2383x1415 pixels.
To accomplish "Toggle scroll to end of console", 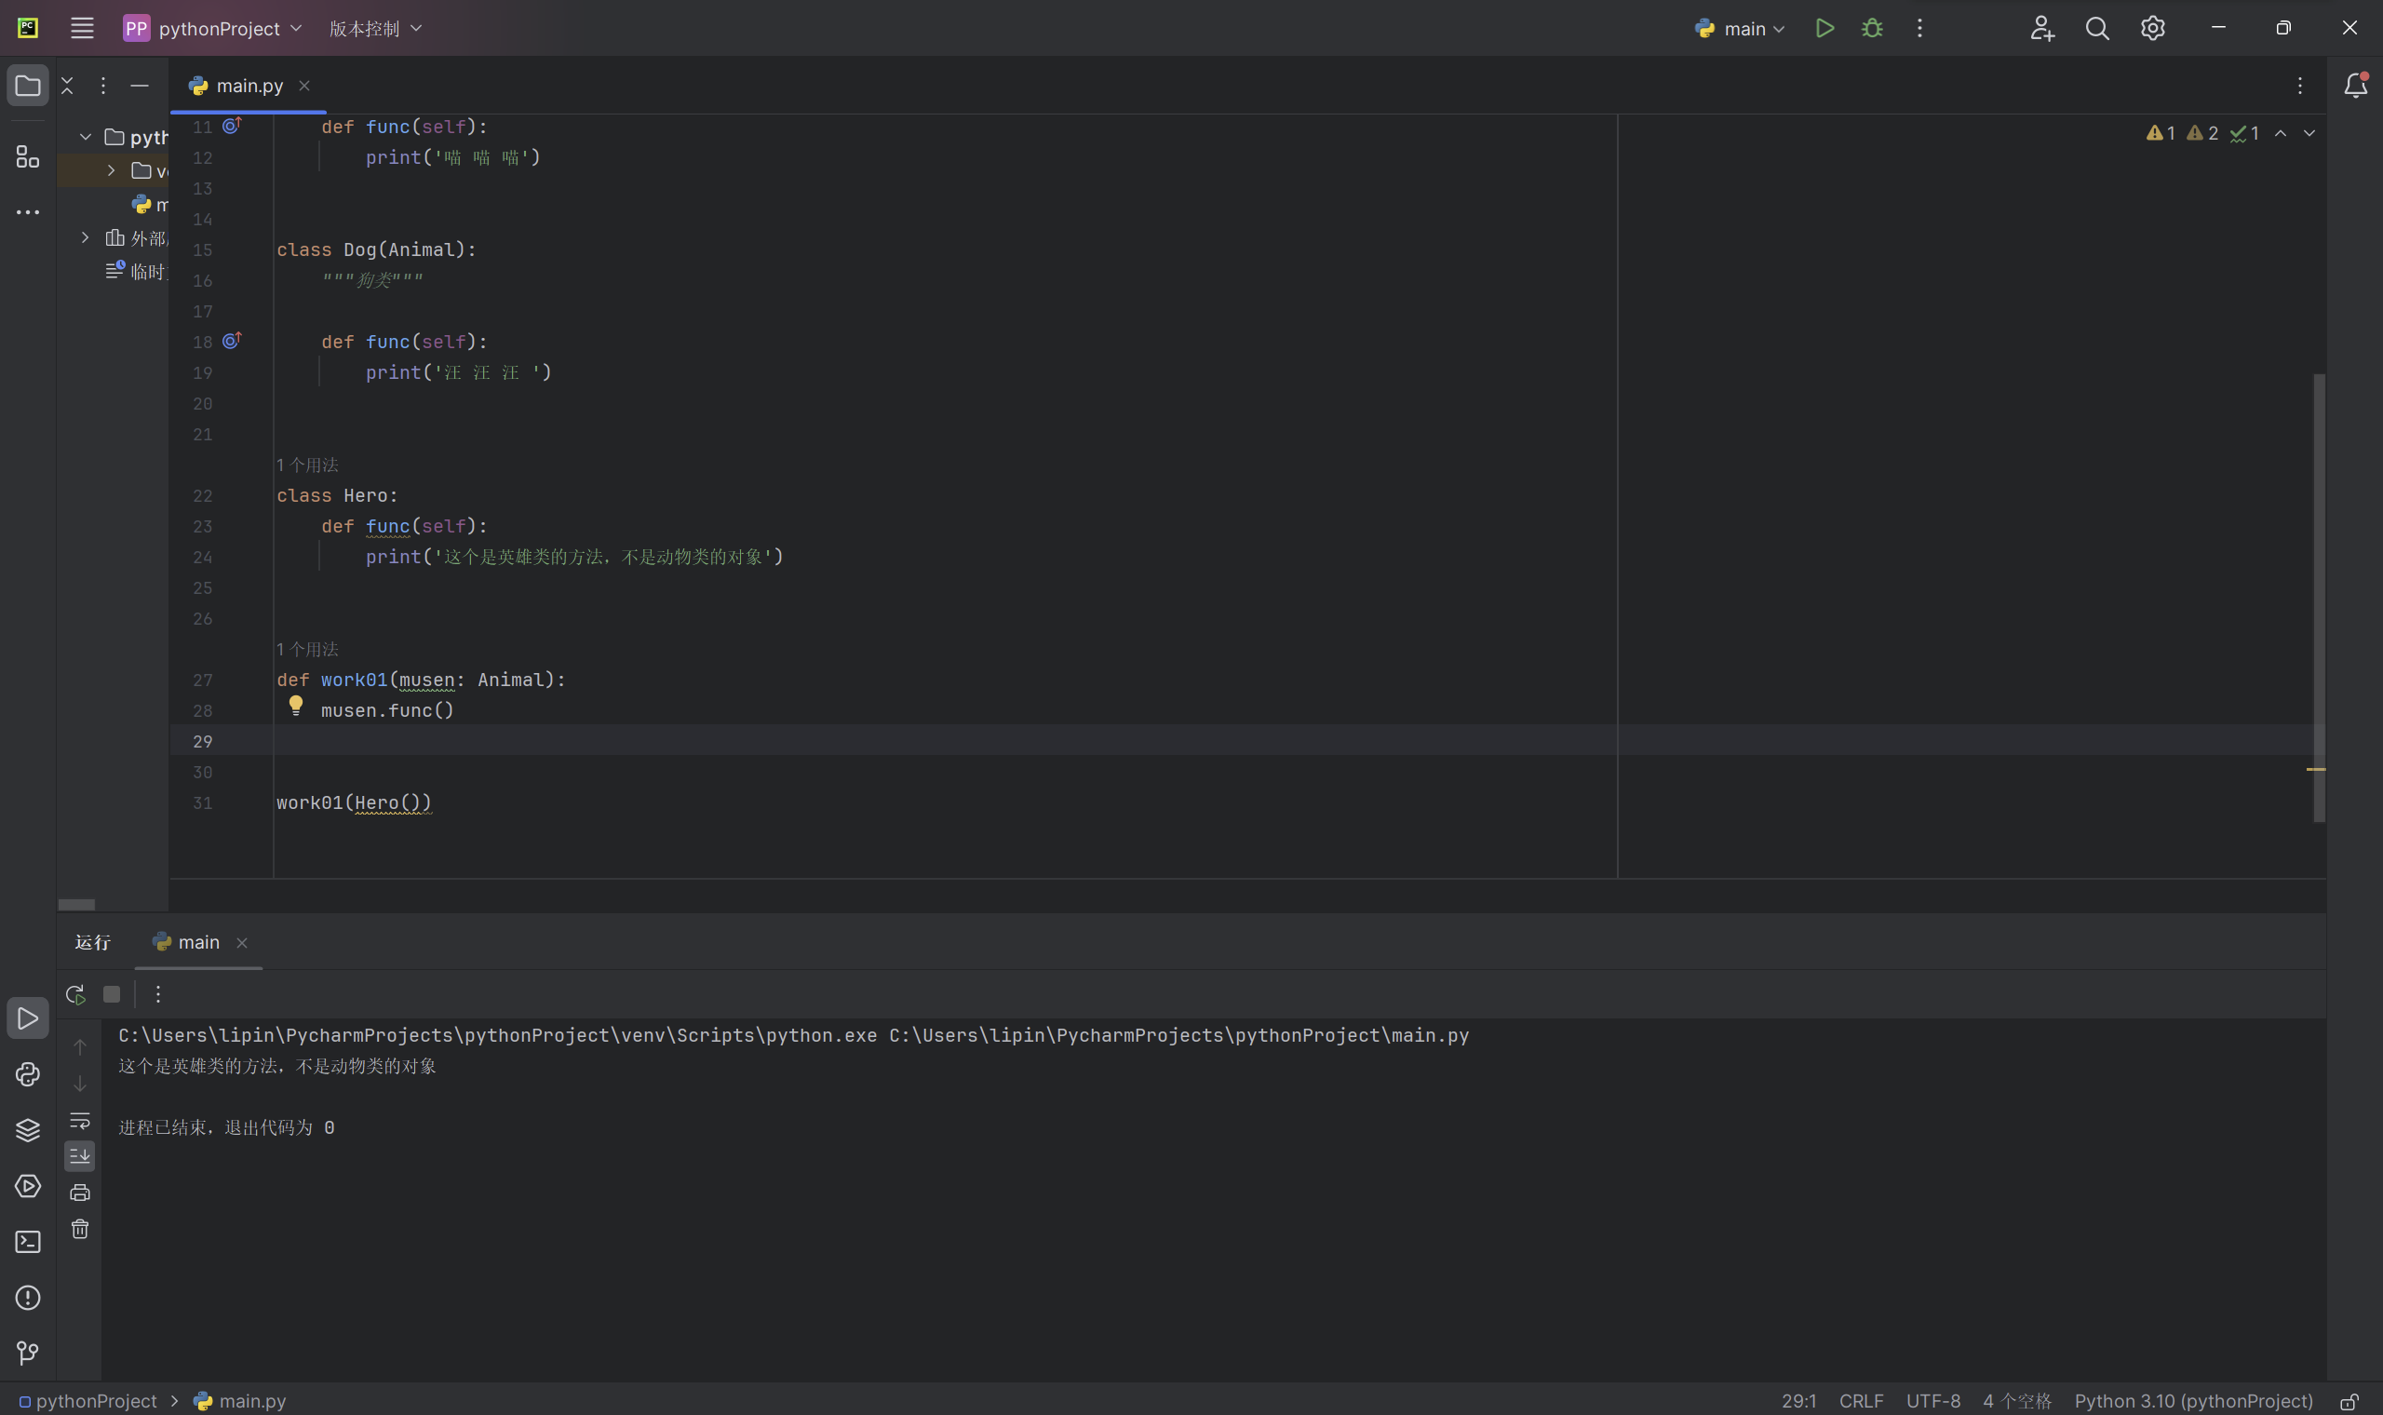I will [x=80, y=1155].
